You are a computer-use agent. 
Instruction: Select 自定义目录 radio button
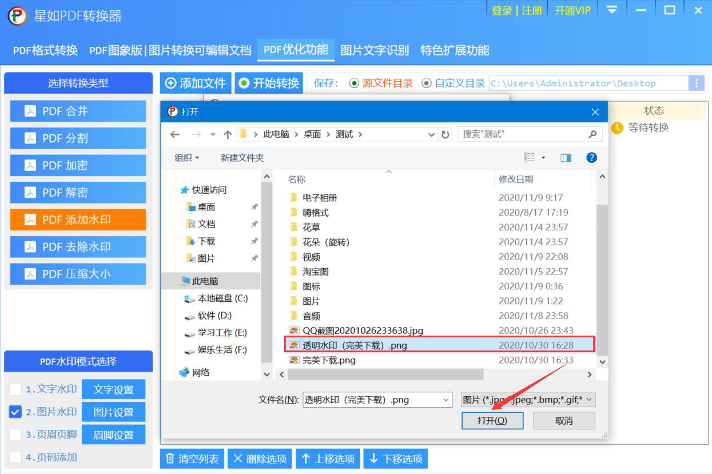(427, 83)
